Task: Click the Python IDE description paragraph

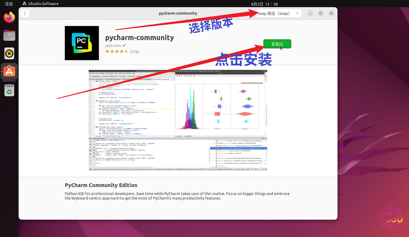Action: pos(177,196)
